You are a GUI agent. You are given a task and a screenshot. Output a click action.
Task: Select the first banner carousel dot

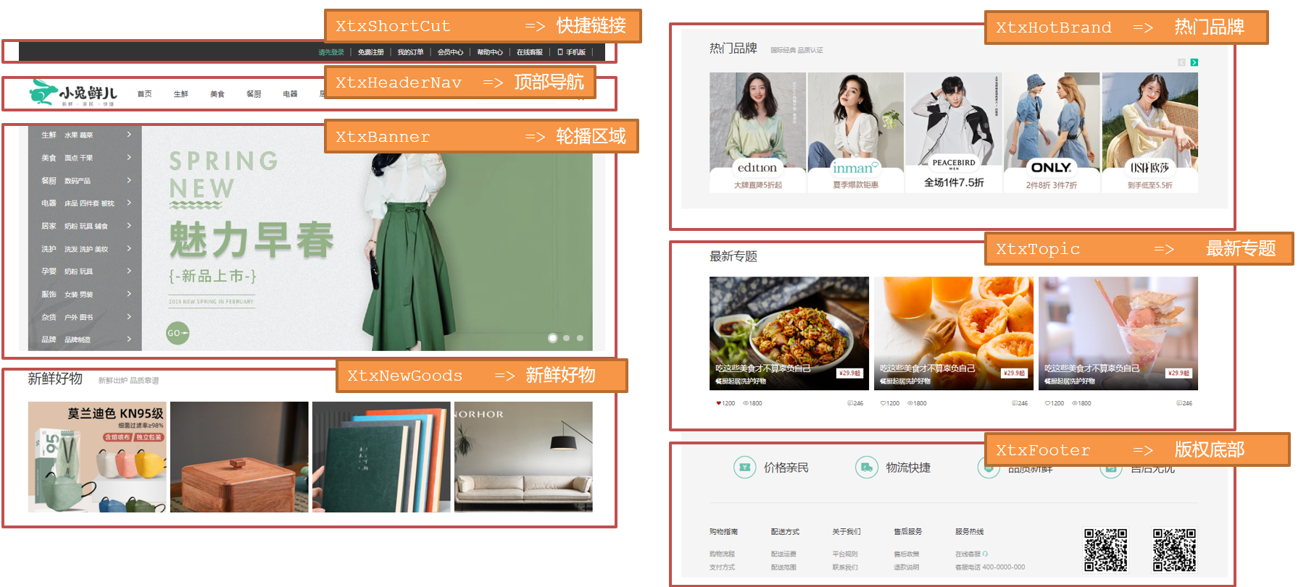[x=552, y=338]
